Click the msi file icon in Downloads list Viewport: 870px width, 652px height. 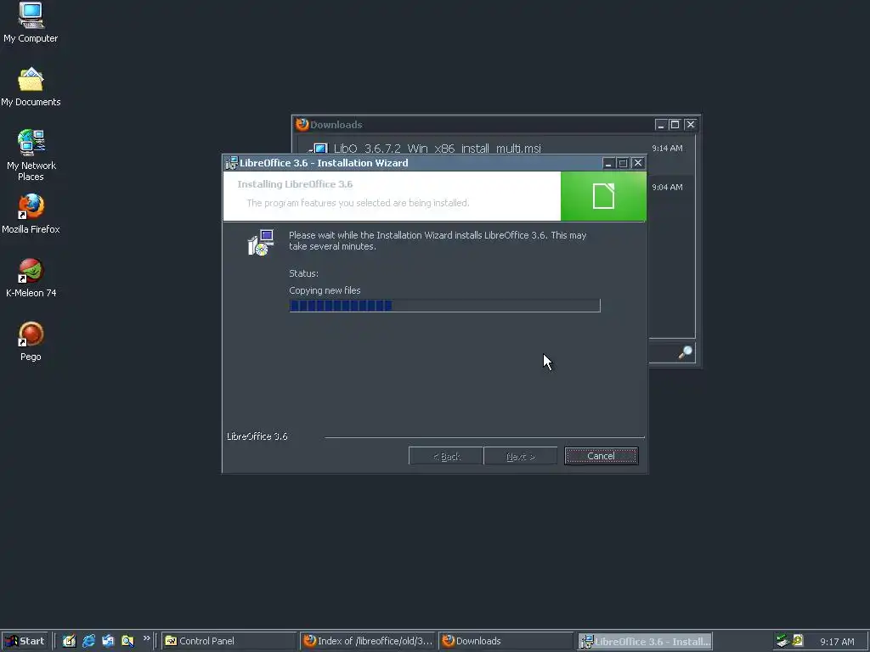(319, 148)
